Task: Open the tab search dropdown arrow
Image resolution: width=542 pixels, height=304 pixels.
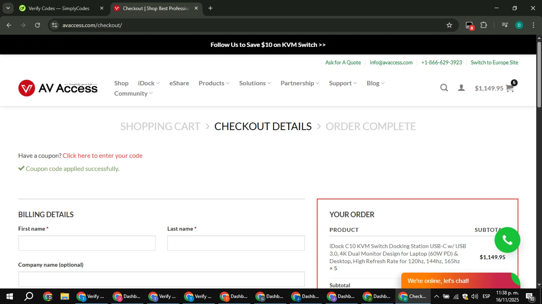Action: pos(8,8)
